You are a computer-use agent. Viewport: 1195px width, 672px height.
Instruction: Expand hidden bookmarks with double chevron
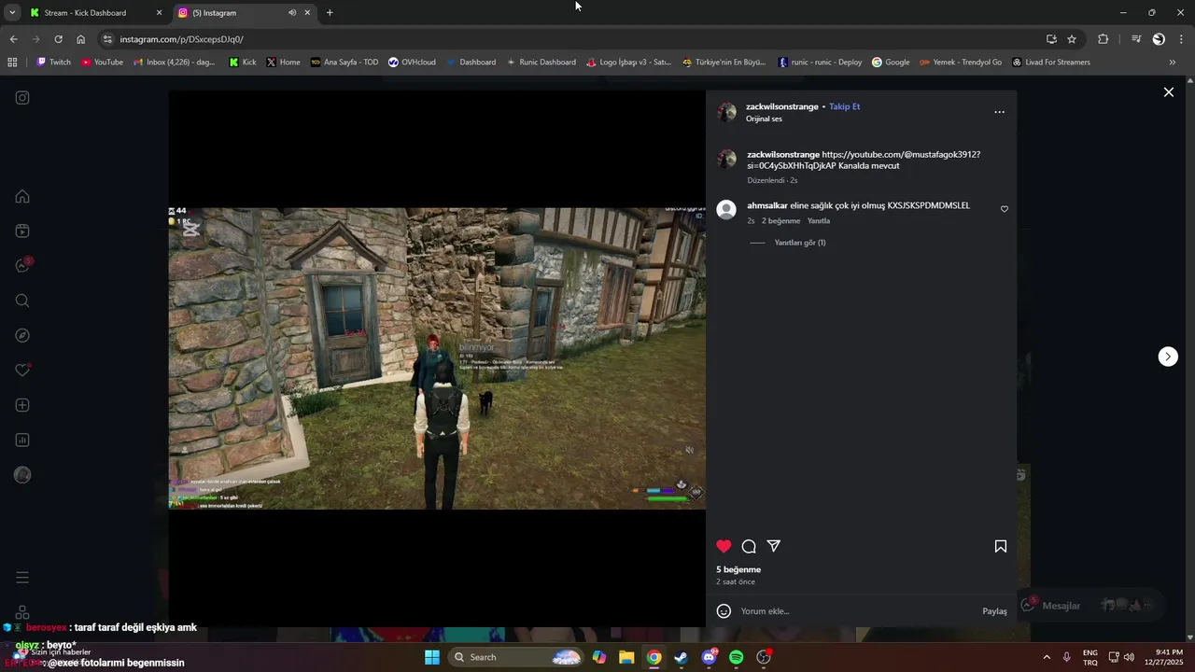coord(1173,63)
